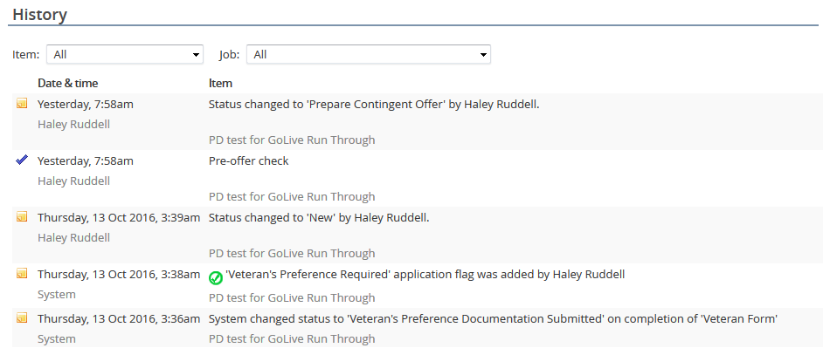Click 'PD test for GoLive Run Through' under Pre-offer check
This screenshot has height=348, width=830.
click(292, 197)
